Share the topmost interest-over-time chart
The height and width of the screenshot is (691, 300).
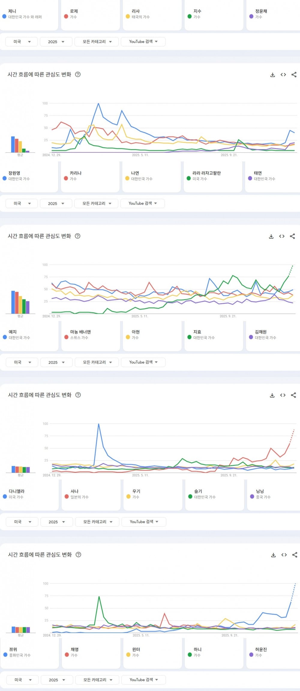(294, 75)
